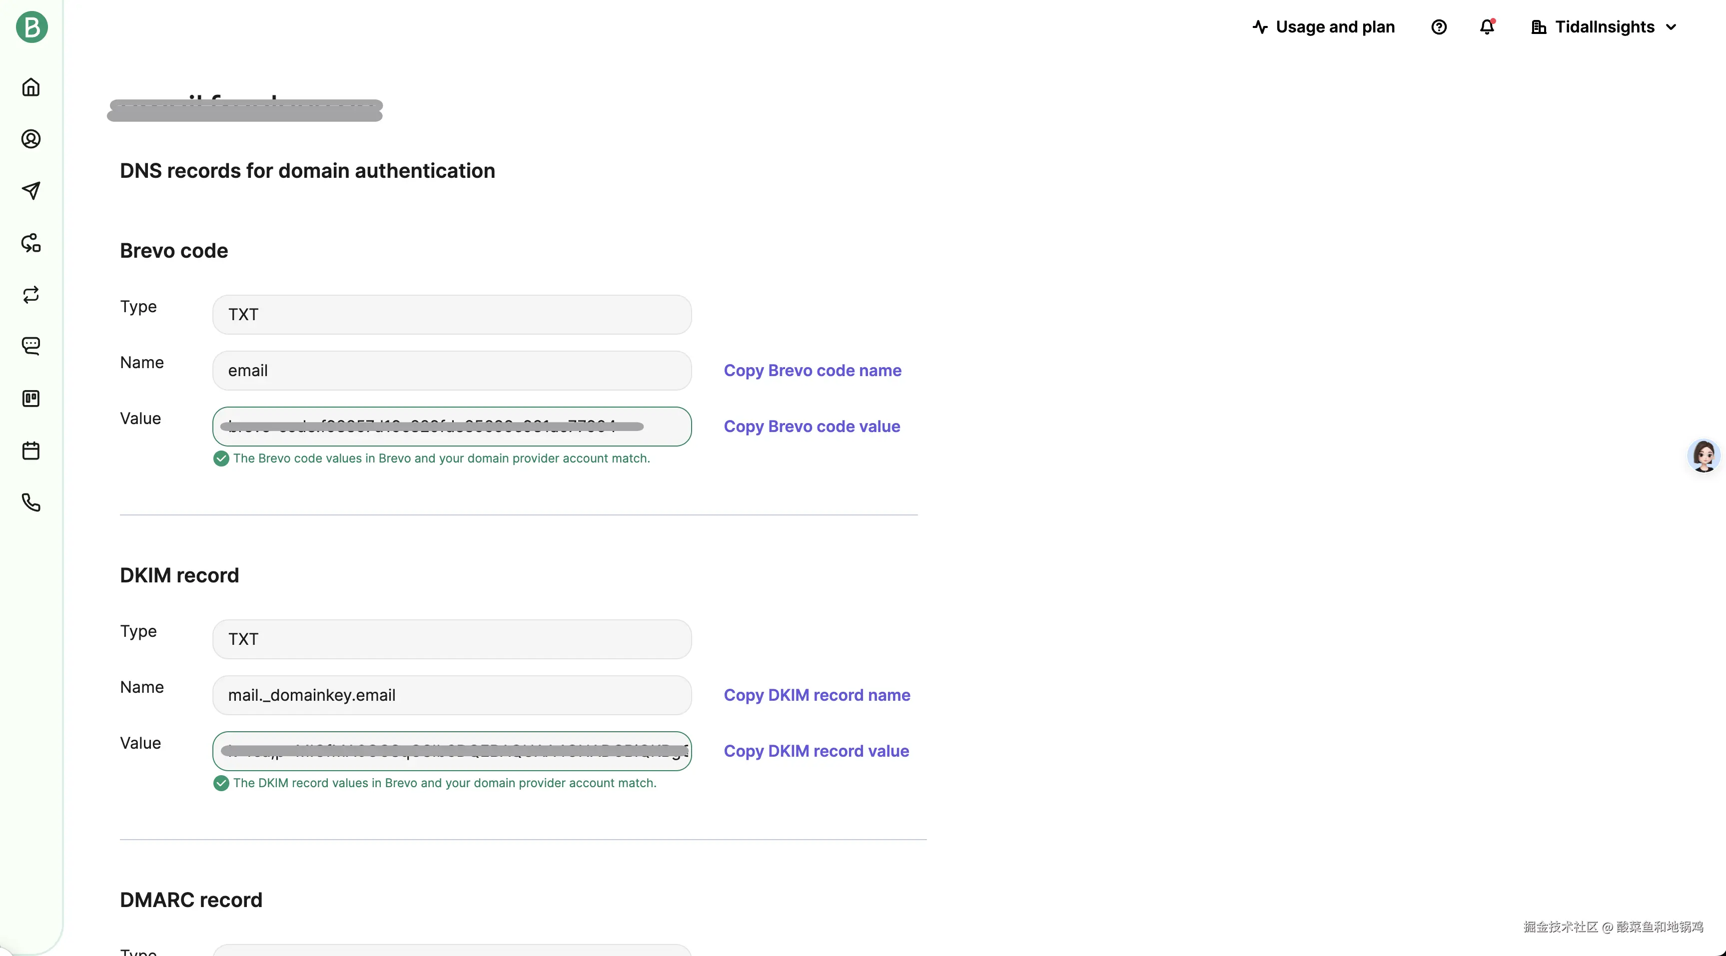The height and width of the screenshot is (956, 1726).
Task: Open the Automations icon in sidebar
Action: coord(31,243)
